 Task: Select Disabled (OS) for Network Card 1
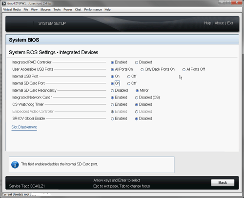tap(136, 98)
